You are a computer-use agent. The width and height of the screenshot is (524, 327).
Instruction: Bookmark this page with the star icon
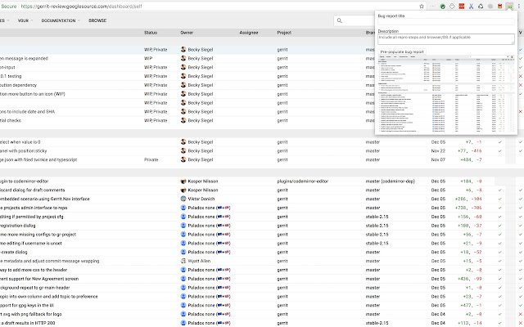[422, 6]
